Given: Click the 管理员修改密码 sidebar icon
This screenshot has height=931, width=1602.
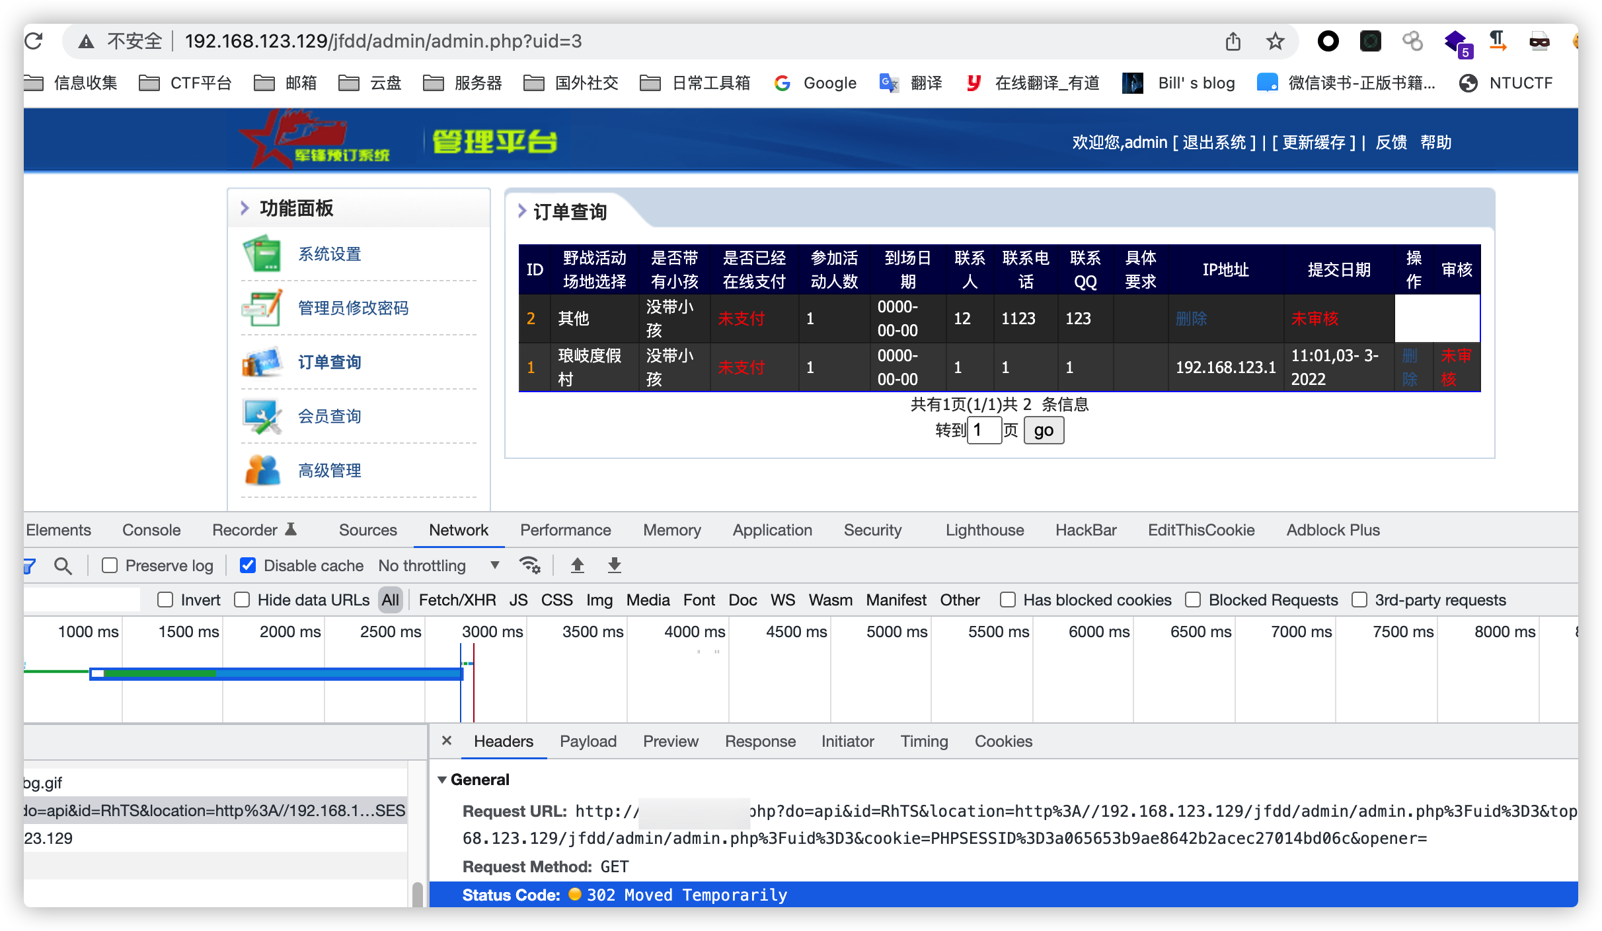Looking at the screenshot, I should [x=262, y=308].
